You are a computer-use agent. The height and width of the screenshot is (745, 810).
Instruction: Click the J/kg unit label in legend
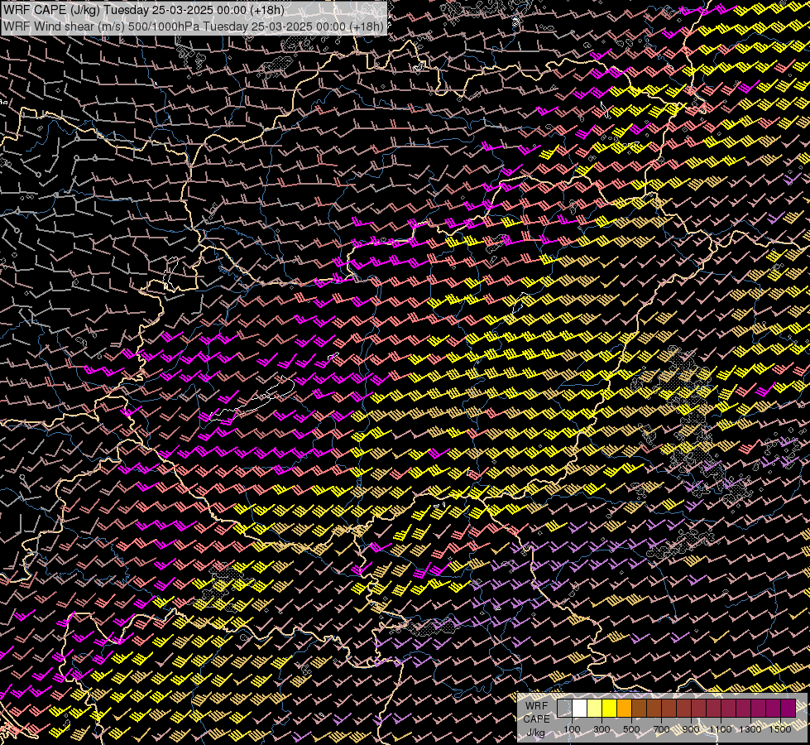535,733
